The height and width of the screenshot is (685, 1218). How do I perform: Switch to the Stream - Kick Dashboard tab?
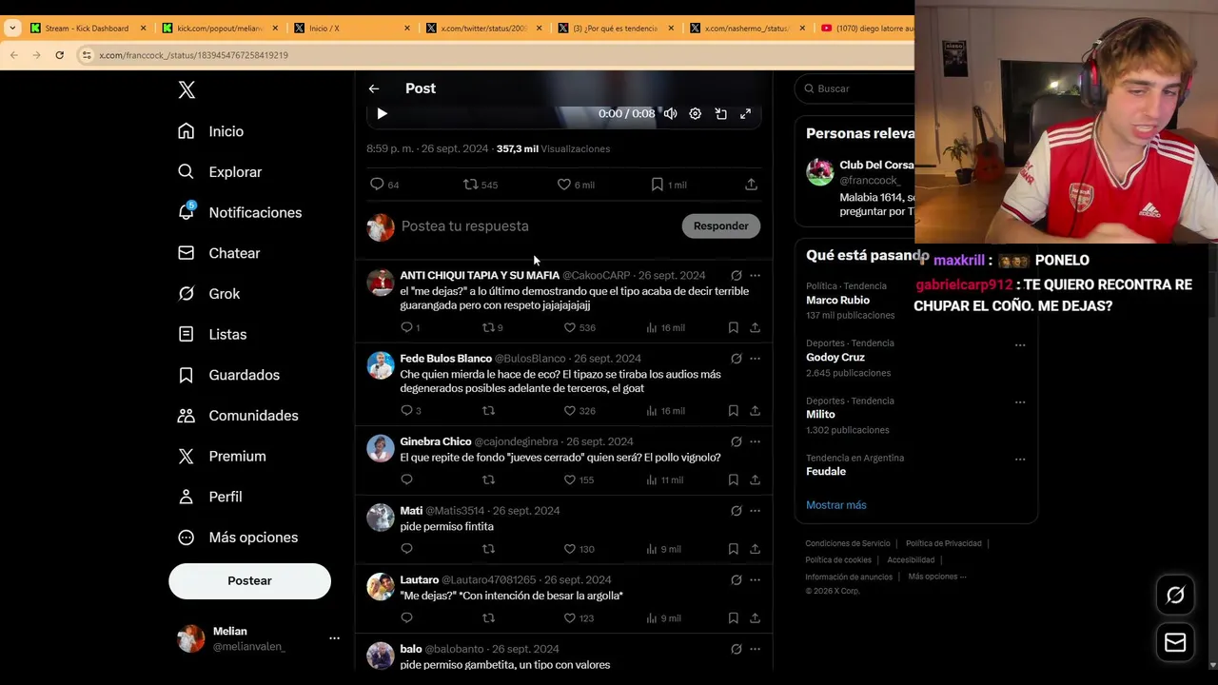click(87, 29)
